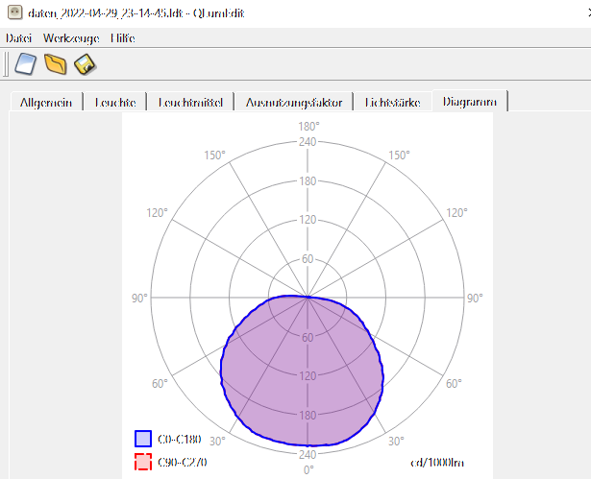Open the Werkzeuge menu
The height and width of the screenshot is (479, 591).
click(71, 38)
